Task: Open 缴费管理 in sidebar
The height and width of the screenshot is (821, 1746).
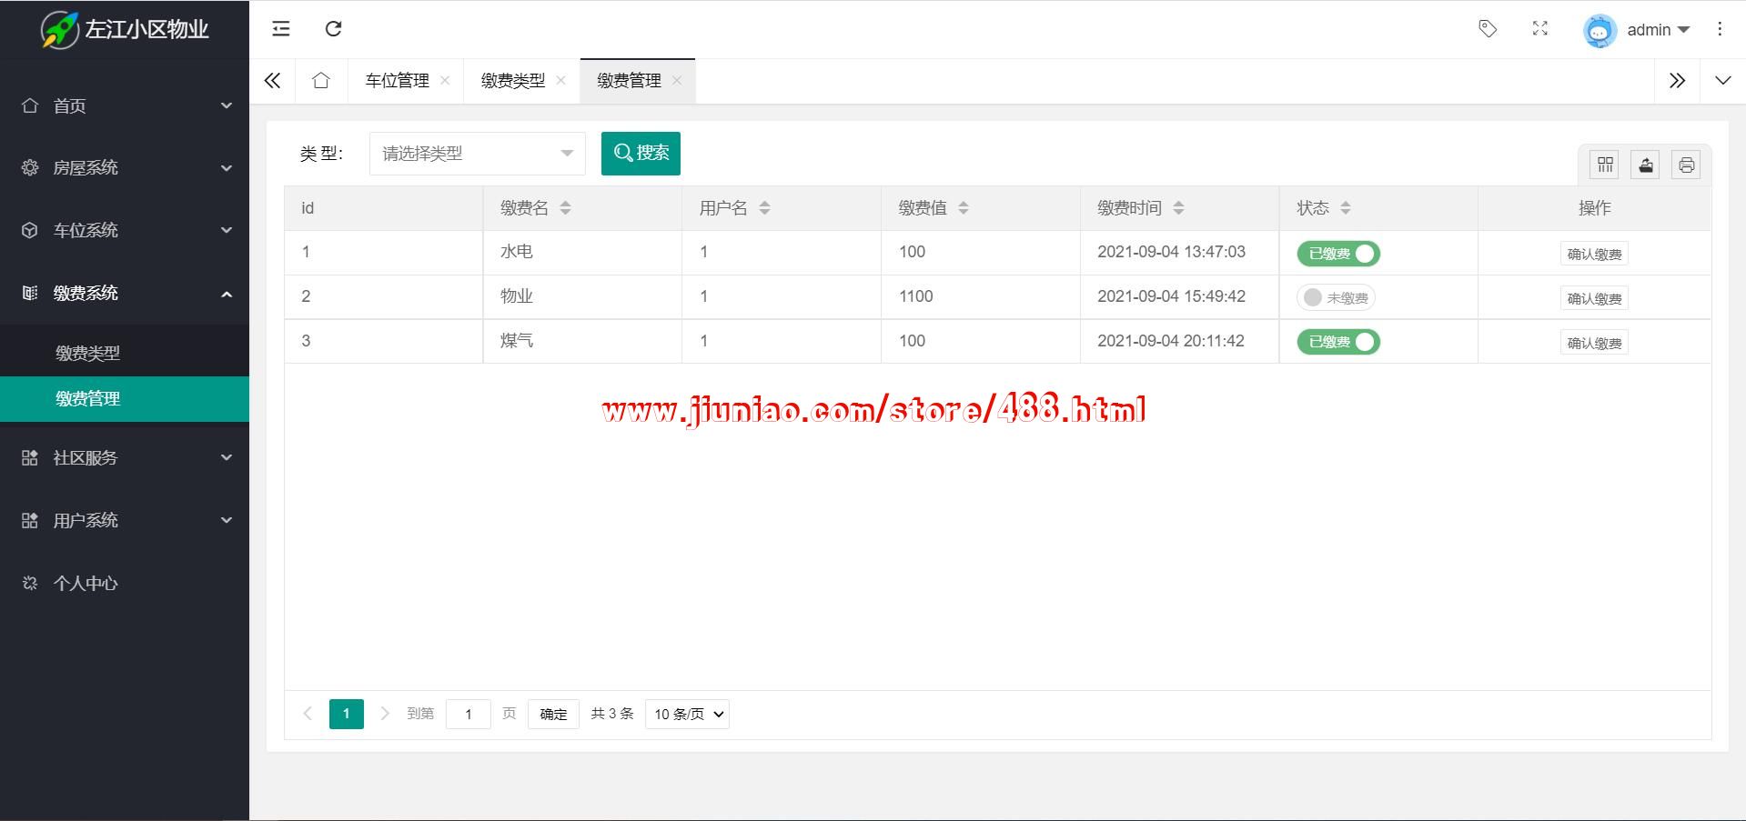Action: click(125, 399)
